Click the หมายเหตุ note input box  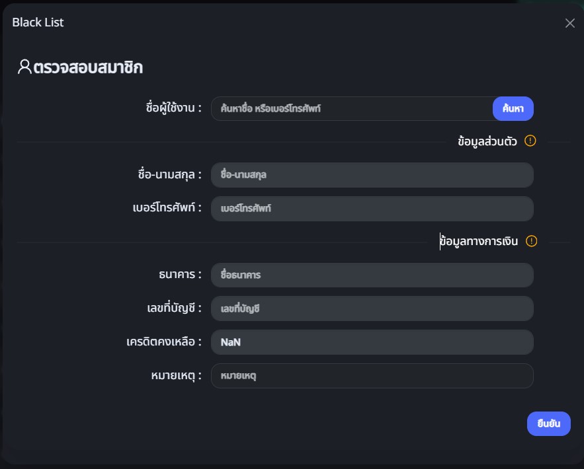(x=372, y=376)
